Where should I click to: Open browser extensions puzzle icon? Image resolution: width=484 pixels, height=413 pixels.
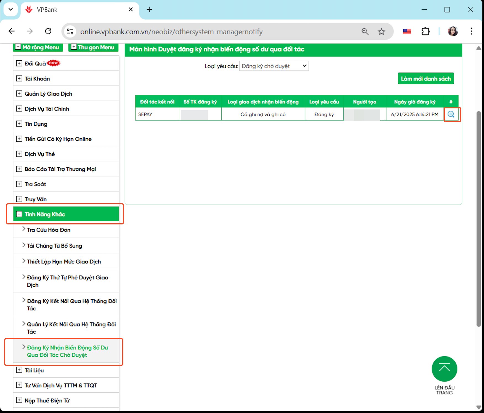426,31
